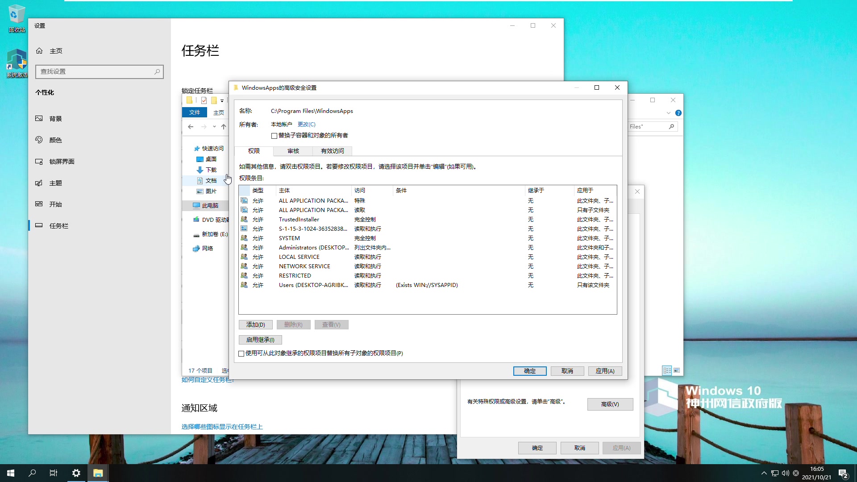Screen dimensions: 857x482
Task: Switch to the 审核 tab
Action: (x=292, y=151)
